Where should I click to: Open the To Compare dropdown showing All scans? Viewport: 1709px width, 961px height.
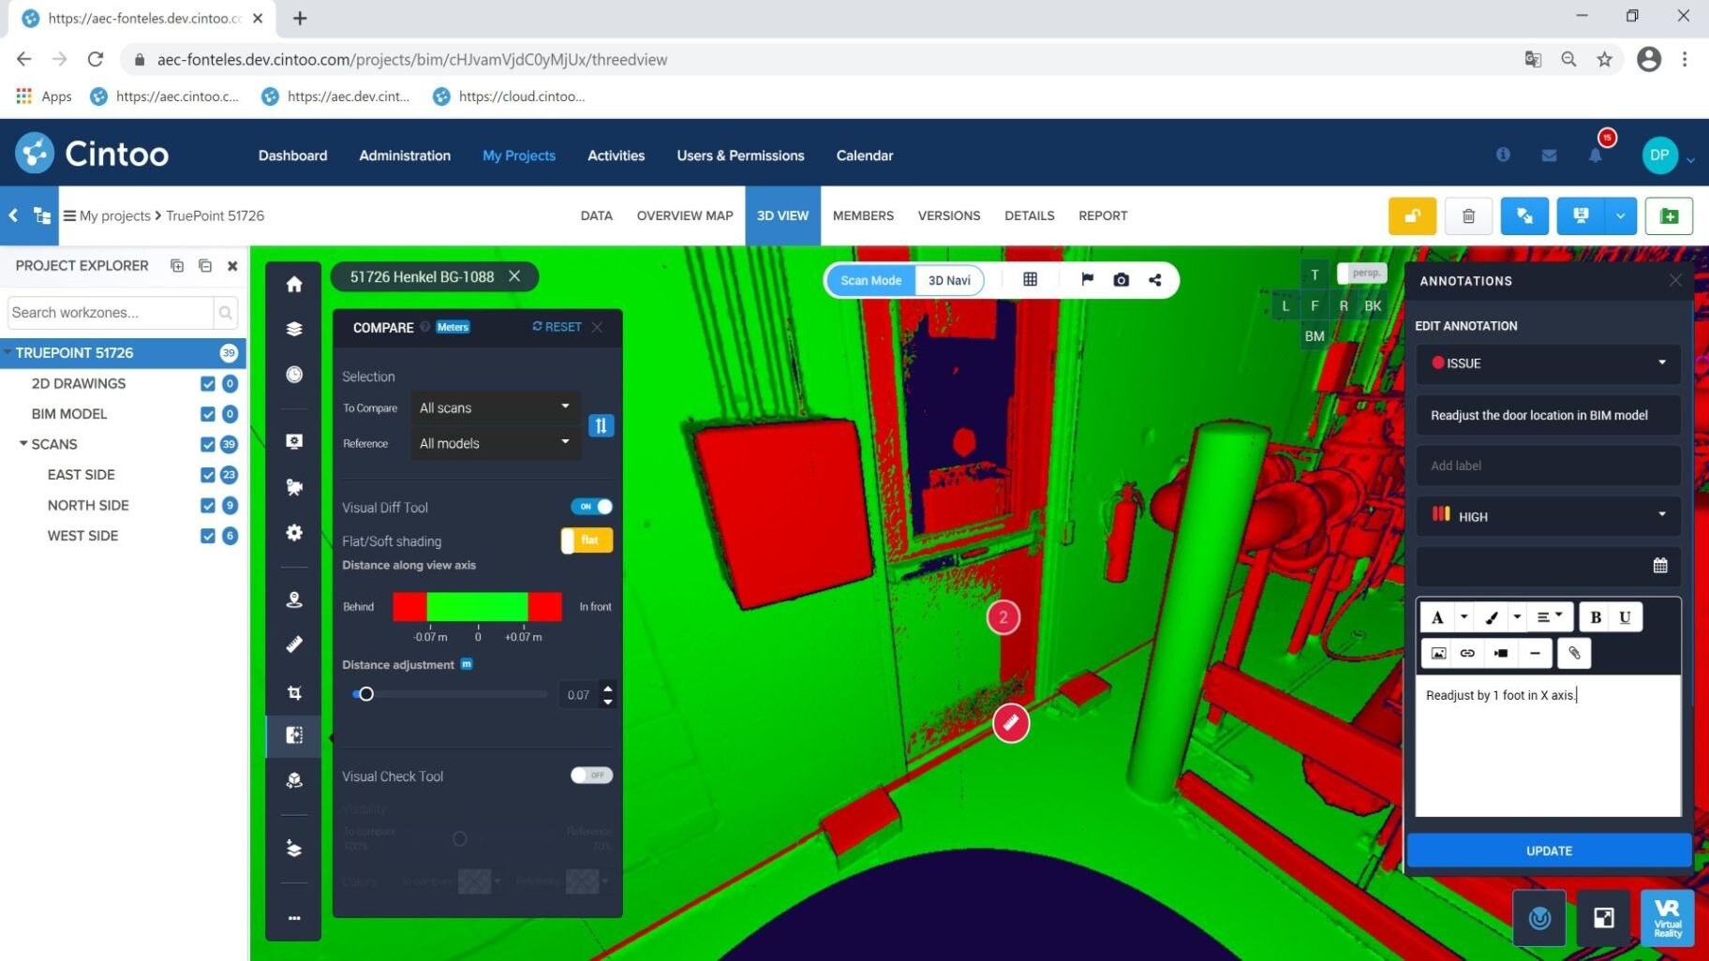[x=495, y=407]
